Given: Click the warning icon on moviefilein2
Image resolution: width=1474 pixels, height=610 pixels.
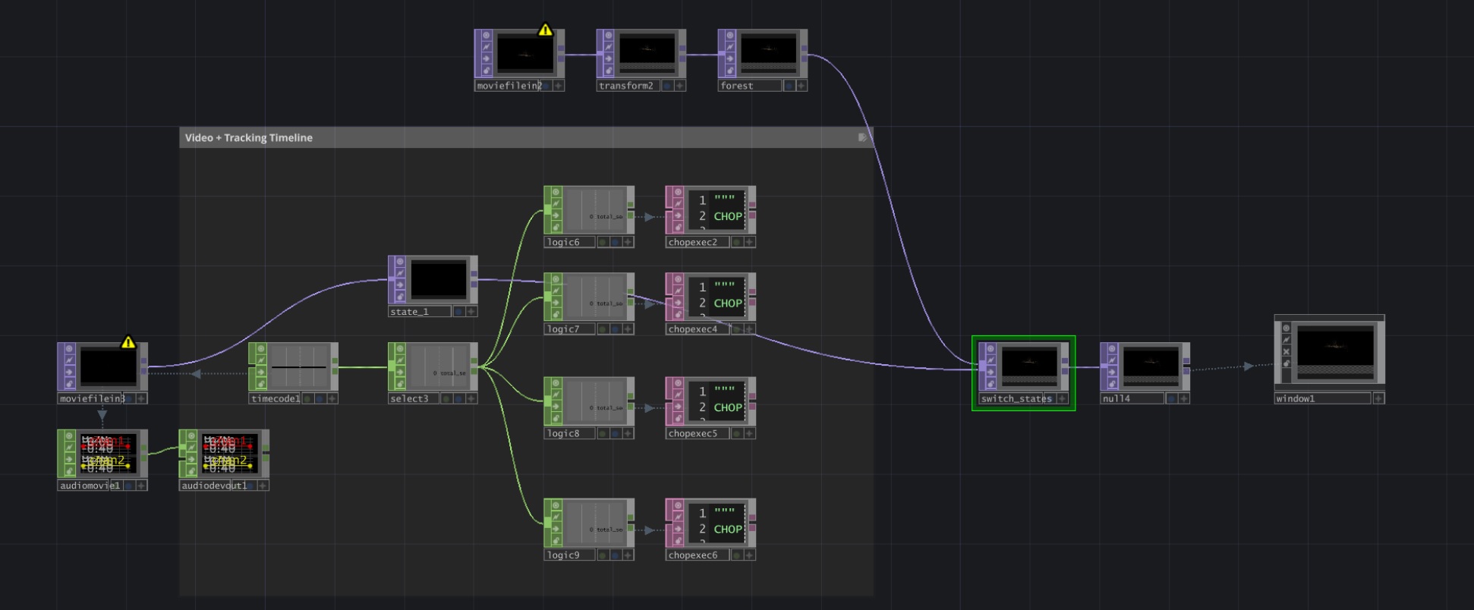Looking at the screenshot, I should tap(545, 30).
